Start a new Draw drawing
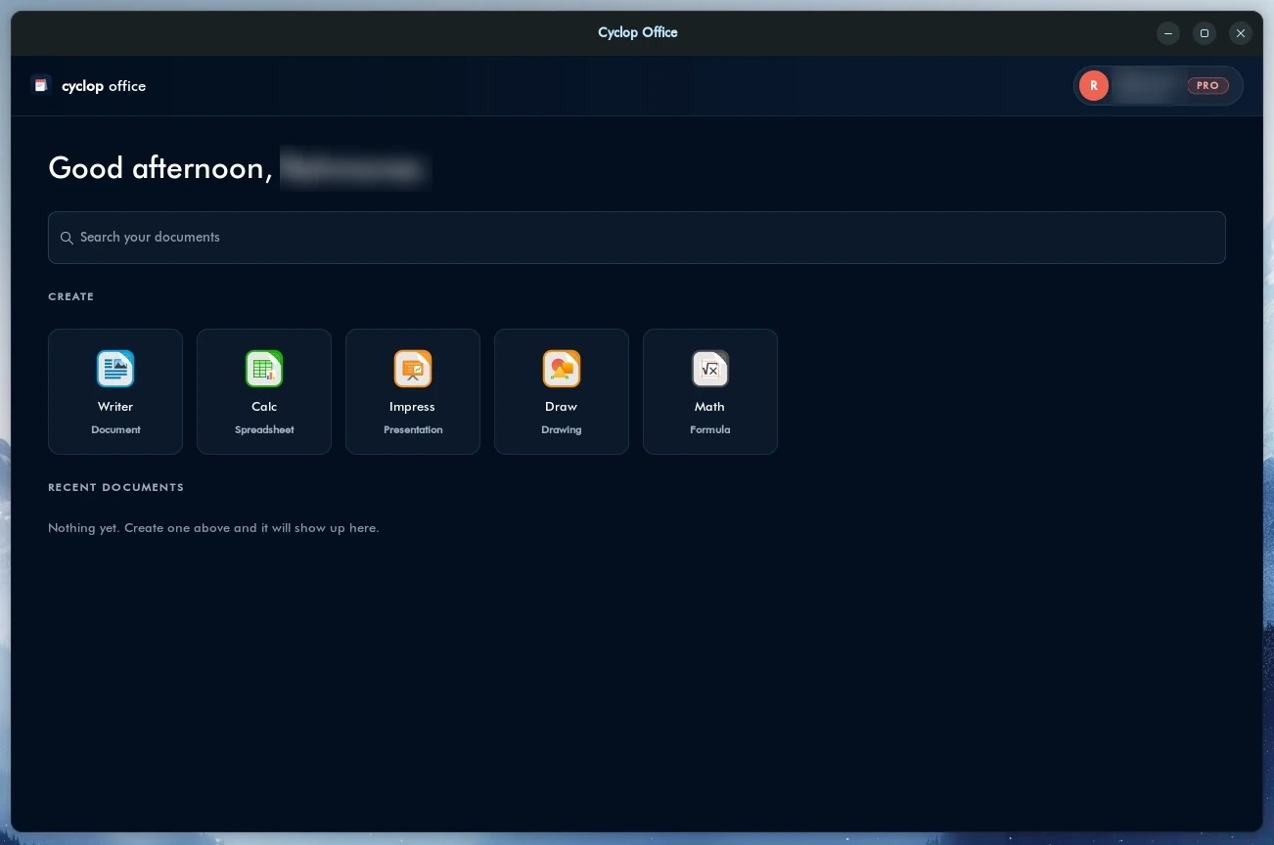 (x=562, y=391)
